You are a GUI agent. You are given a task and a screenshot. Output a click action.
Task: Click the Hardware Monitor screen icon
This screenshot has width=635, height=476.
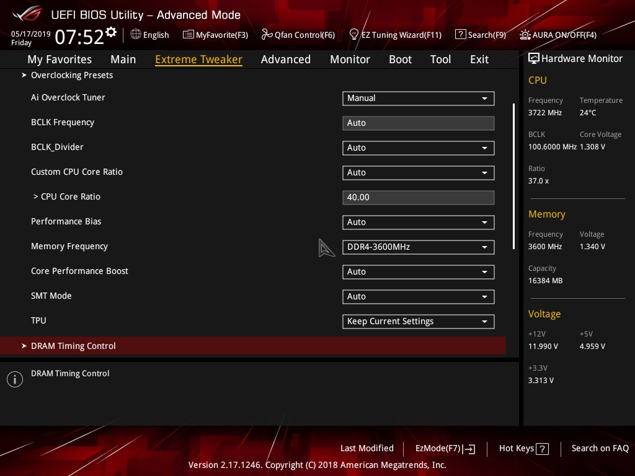[x=534, y=58]
